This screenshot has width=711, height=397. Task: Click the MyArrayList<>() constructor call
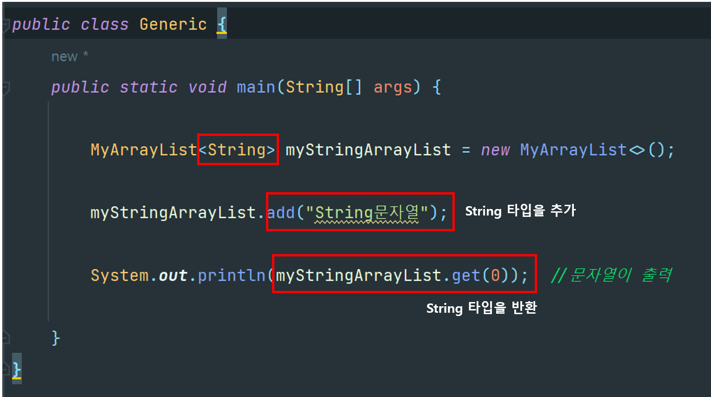[597, 149]
